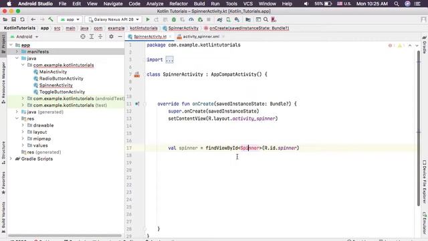Screen dimensions: 428x241
Task: Open the Resource Manager side tab
Action: coord(3,83)
